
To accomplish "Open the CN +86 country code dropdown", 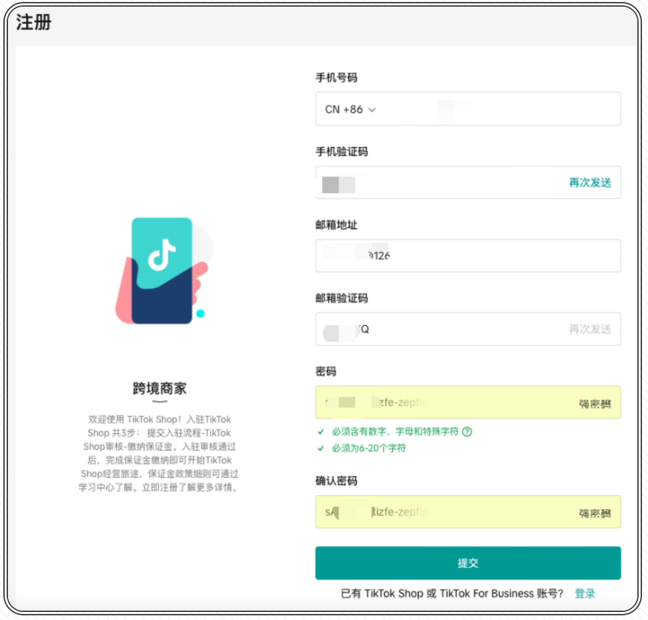I will (351, 109).
